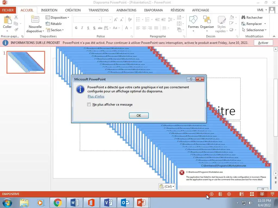Switch to the DIAPORAMA tab
This screenshot has height=208, width=278.
point(153,10)
